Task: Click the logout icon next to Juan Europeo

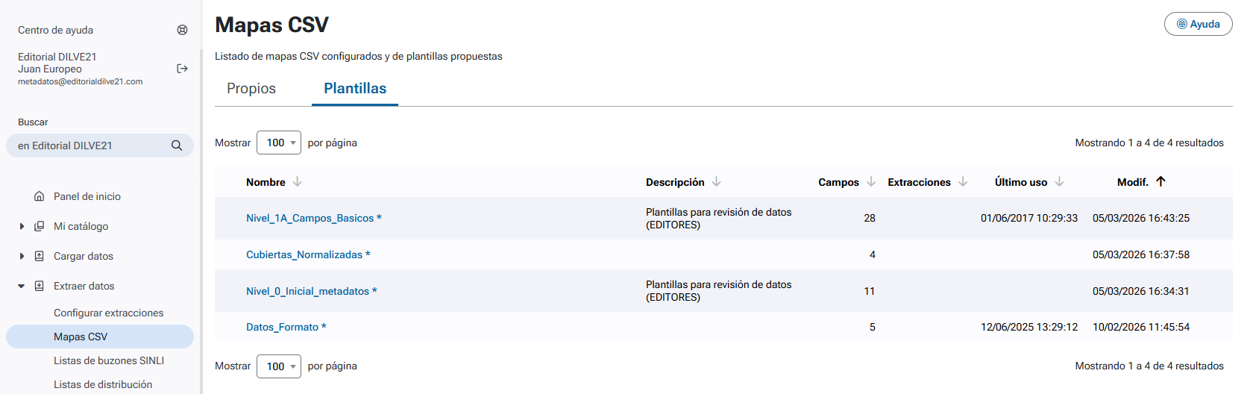Action: 182,69
